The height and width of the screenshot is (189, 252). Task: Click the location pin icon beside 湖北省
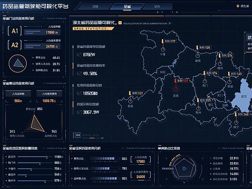point(237,6)
